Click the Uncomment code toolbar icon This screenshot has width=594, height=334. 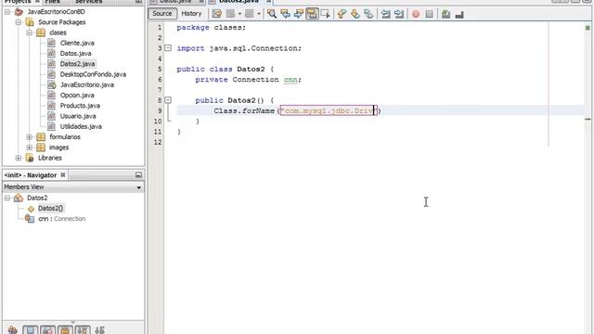click(459, 14)
